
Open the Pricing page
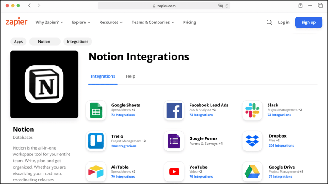pyautogui.click(x=190, y=22)
